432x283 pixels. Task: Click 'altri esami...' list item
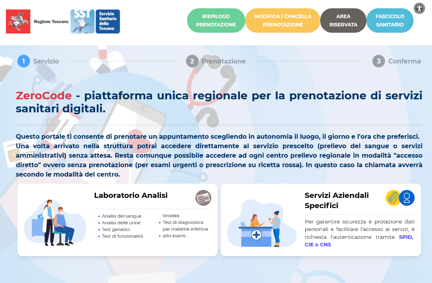coord(175,236)
